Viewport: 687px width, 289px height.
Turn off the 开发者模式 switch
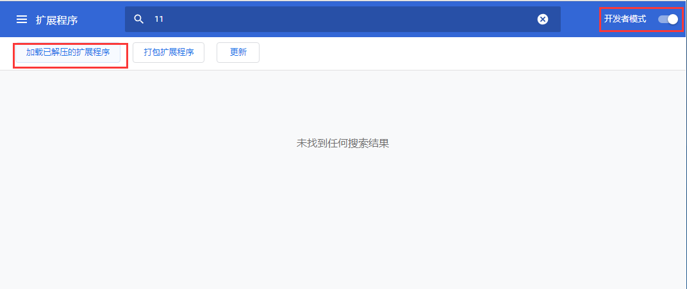click(x=668, y=19)
